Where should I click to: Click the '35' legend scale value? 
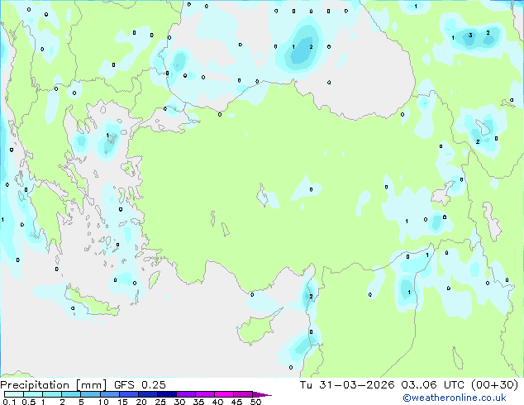198,402
